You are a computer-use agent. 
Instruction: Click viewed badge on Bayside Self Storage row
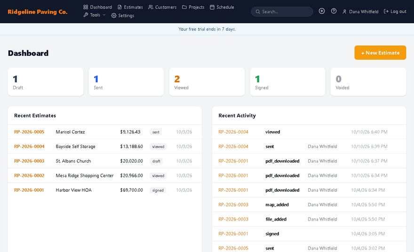point(158,146)
